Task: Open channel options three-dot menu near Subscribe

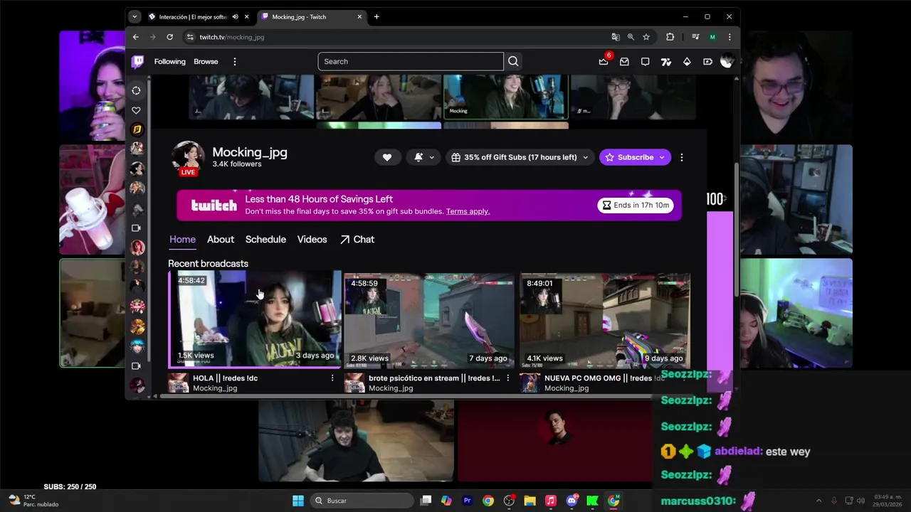Action: tap(682, 157)
